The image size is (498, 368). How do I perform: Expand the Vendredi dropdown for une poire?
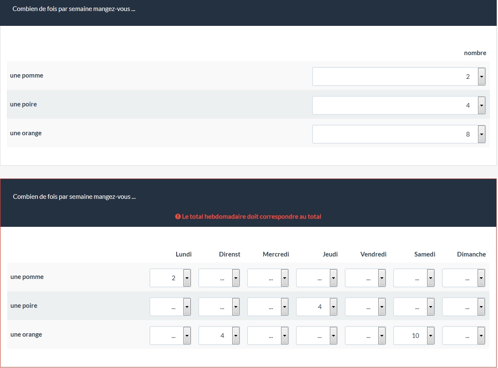366,307
